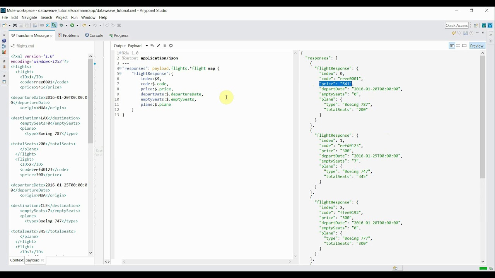
Task: Click the CSD print toolbar icon
Action: [x=35, y=25]
